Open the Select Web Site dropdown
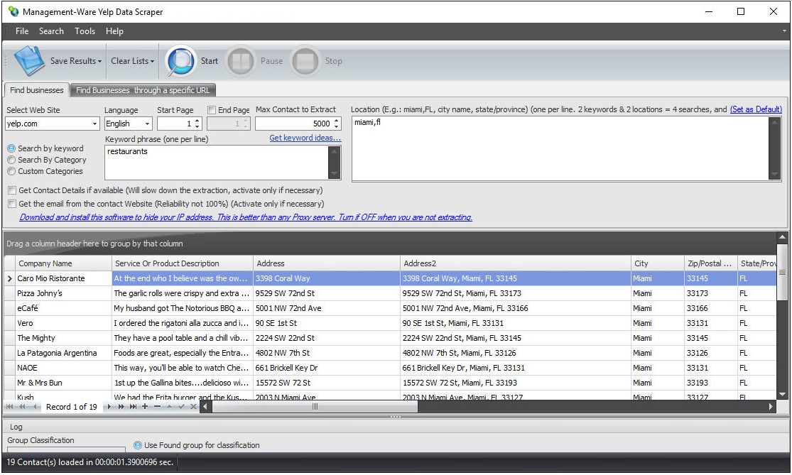The image size is (792, 475). coord(94,124)
